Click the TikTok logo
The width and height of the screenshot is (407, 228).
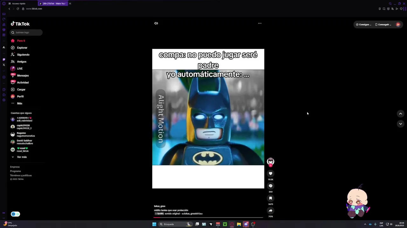(x=20, y=24)
